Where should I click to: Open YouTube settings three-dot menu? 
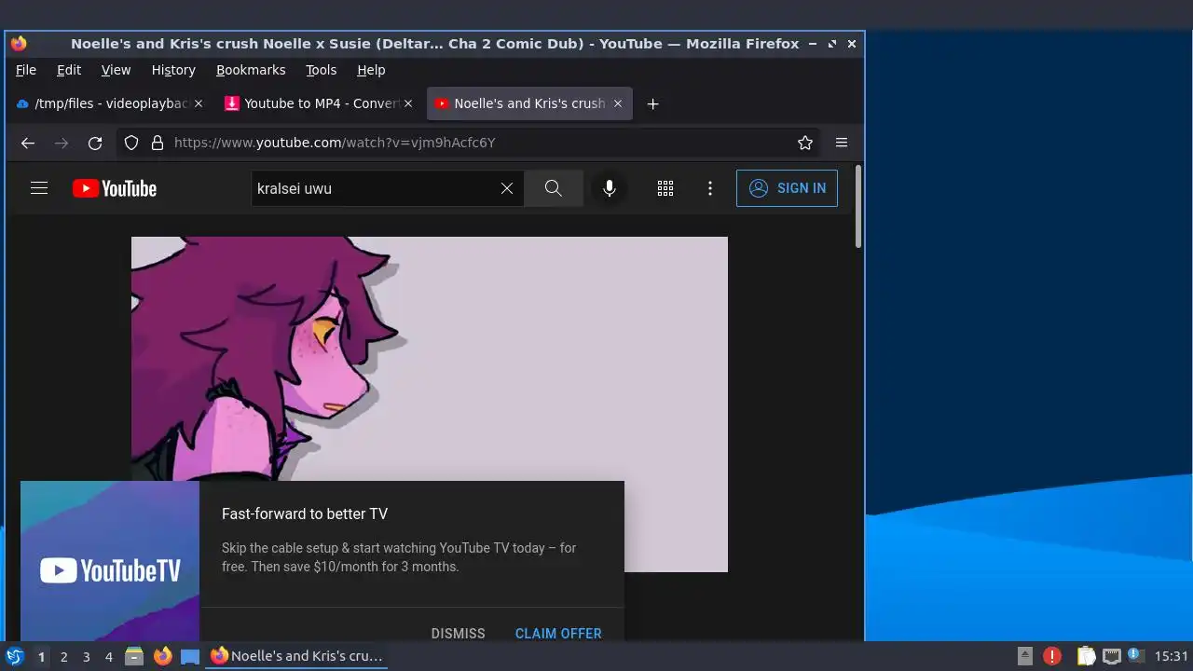710,188
